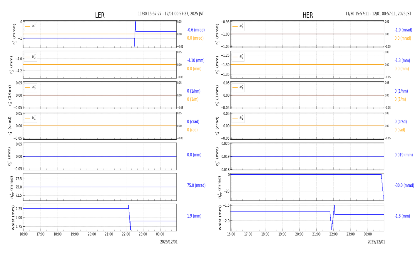Click the LER ηpy* (mrad) axis label
The image size is (415, 254).
pos(12,187)
